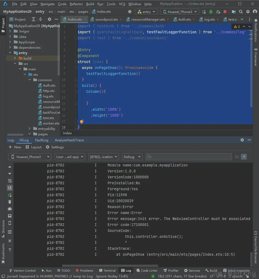Open help question mark in log sidebar
Image resolution: width=259 pixels, height=279 pixels.
[x=10, y=250]
